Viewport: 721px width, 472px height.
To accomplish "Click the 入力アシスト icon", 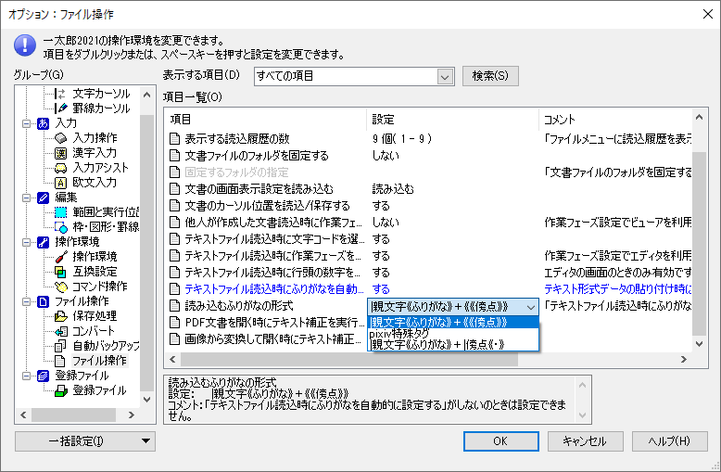I will pos(60,168).
